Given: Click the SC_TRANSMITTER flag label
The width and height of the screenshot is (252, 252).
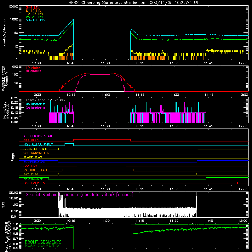Looking at the screenshot, I should pos(36,153).
